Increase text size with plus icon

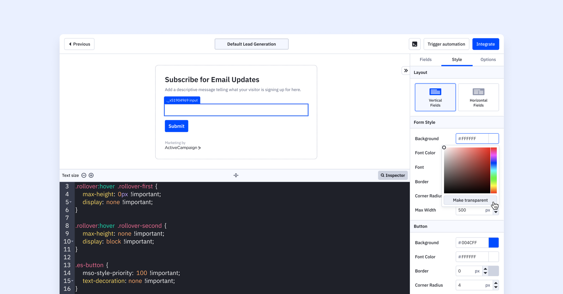coord(91,175)
